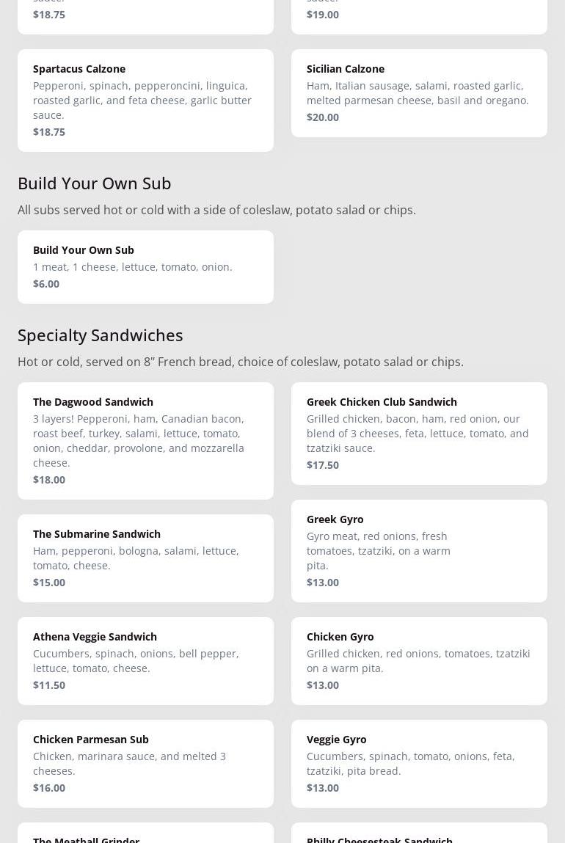The width and height of the screenshot is (565, 843).
Task: Open The Meatball Grinder card
Action: (145, 835)
